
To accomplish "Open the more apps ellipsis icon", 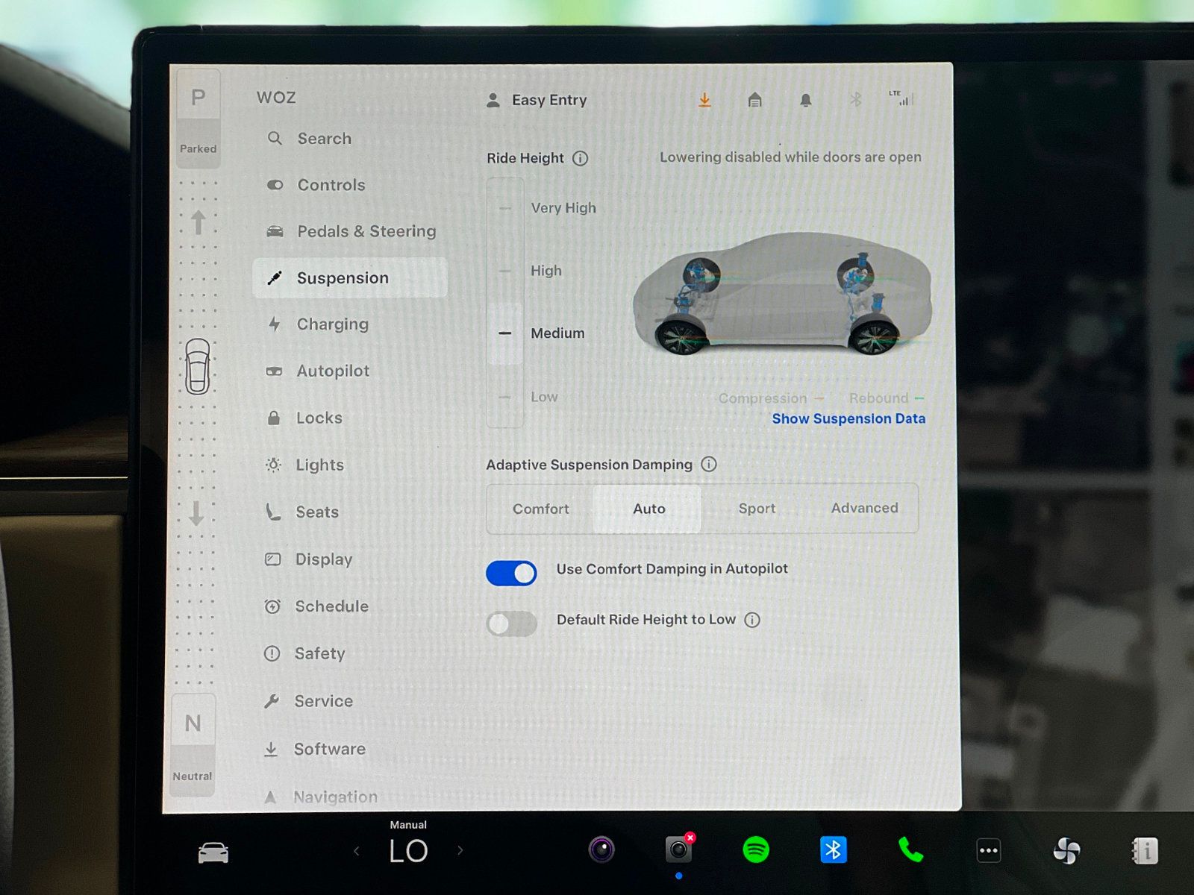I will tap(989, 850).
